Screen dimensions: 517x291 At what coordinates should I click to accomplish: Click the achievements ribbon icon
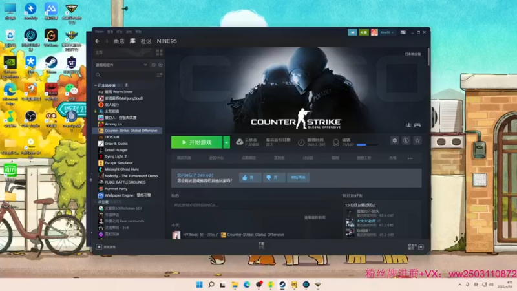pos(336,142)
